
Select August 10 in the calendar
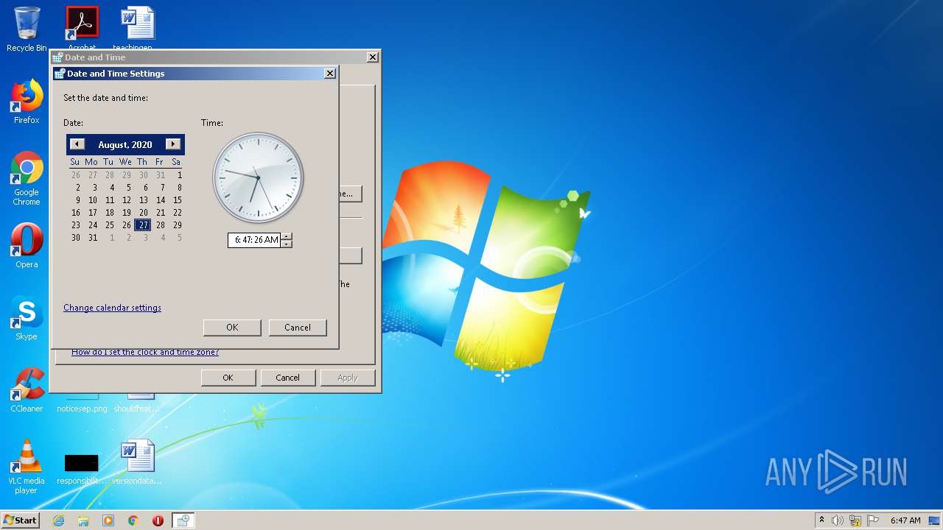pos(93,200)
